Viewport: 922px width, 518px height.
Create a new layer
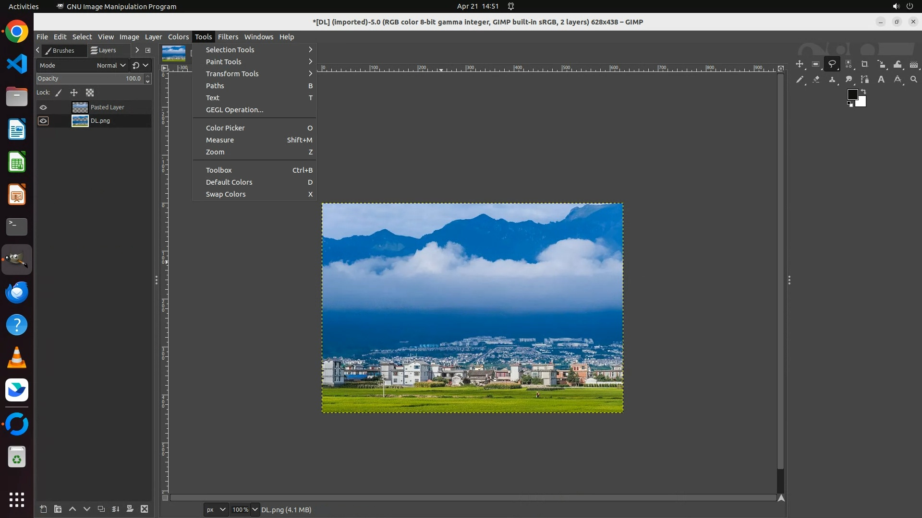point(43,509)
